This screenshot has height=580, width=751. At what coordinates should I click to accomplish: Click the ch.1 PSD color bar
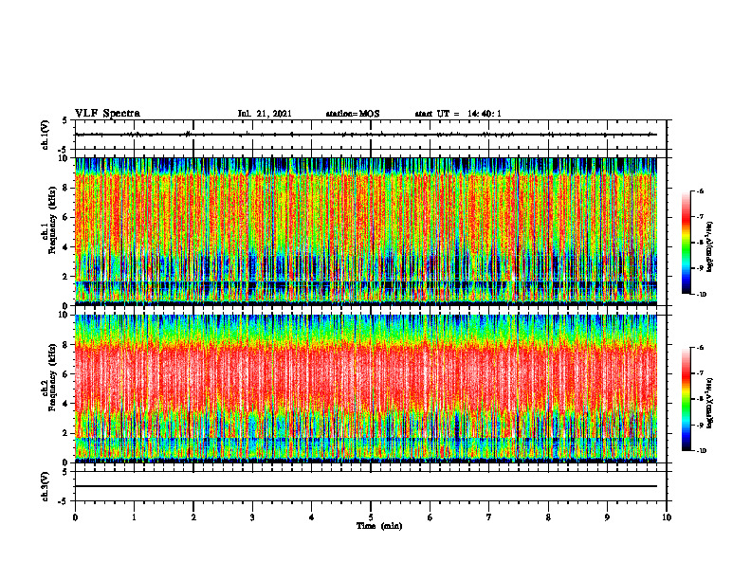(x=686, y=243)
